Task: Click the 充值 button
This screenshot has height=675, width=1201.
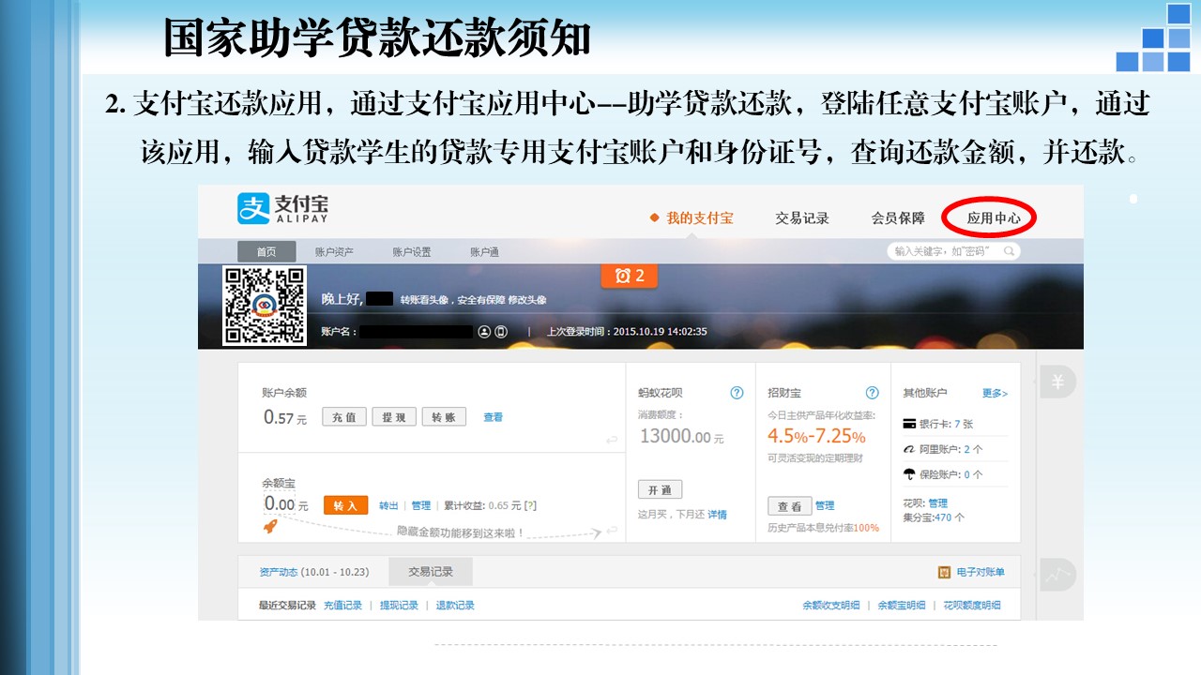Action: pos(344,417)
